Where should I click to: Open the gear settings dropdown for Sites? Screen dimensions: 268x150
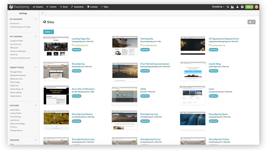(252, 22)
